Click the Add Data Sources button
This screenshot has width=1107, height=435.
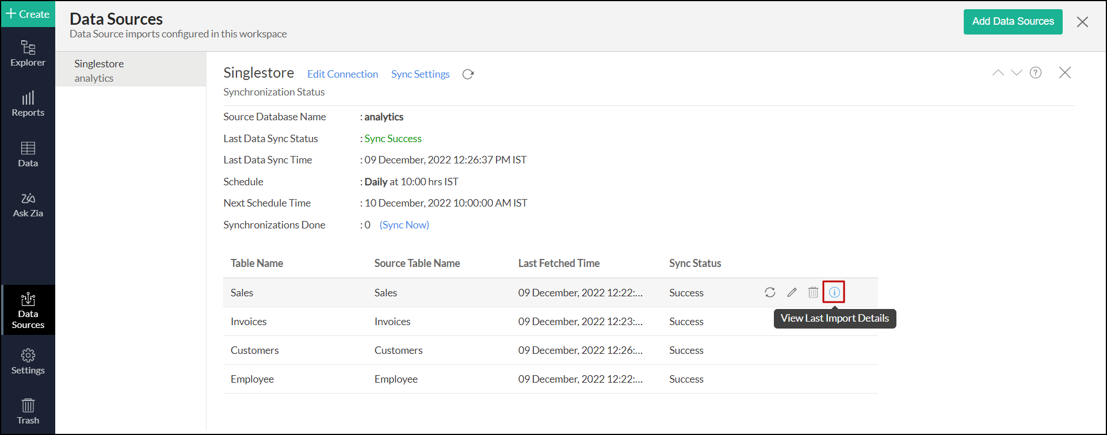click(1013, 22)
